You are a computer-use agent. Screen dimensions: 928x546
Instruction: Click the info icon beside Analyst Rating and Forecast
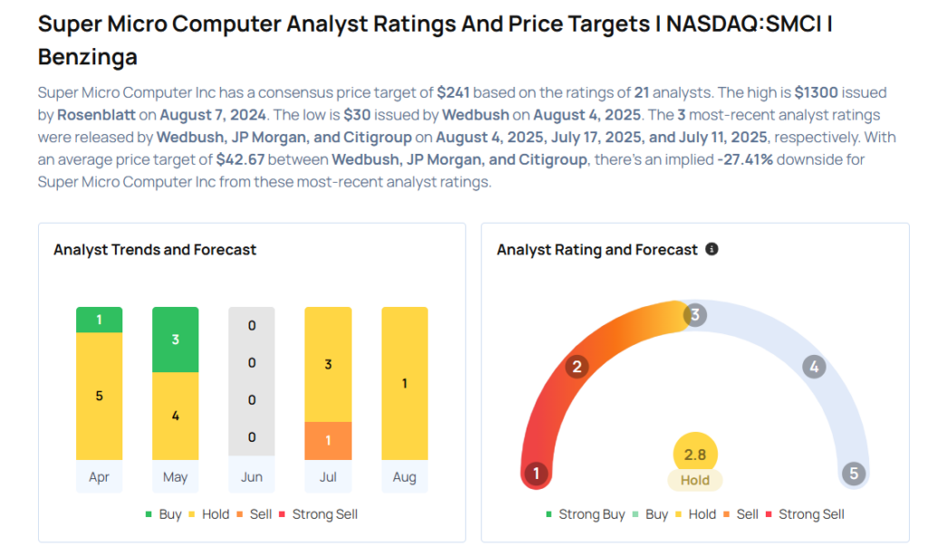711,249
